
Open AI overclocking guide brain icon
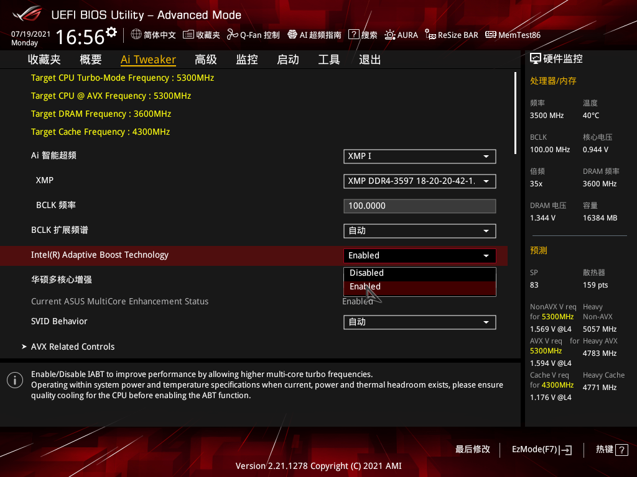pyautogui.click(x=292, y=35)
